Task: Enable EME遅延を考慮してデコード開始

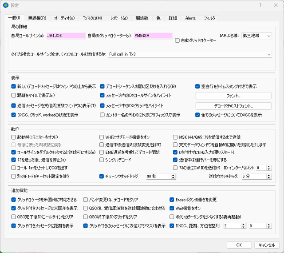Action: pyautogui.click(x=102, y=152)
